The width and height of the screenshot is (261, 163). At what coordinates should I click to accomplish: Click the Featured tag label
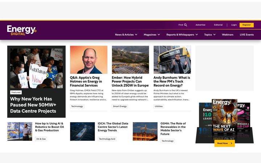(x=16, y=92)
